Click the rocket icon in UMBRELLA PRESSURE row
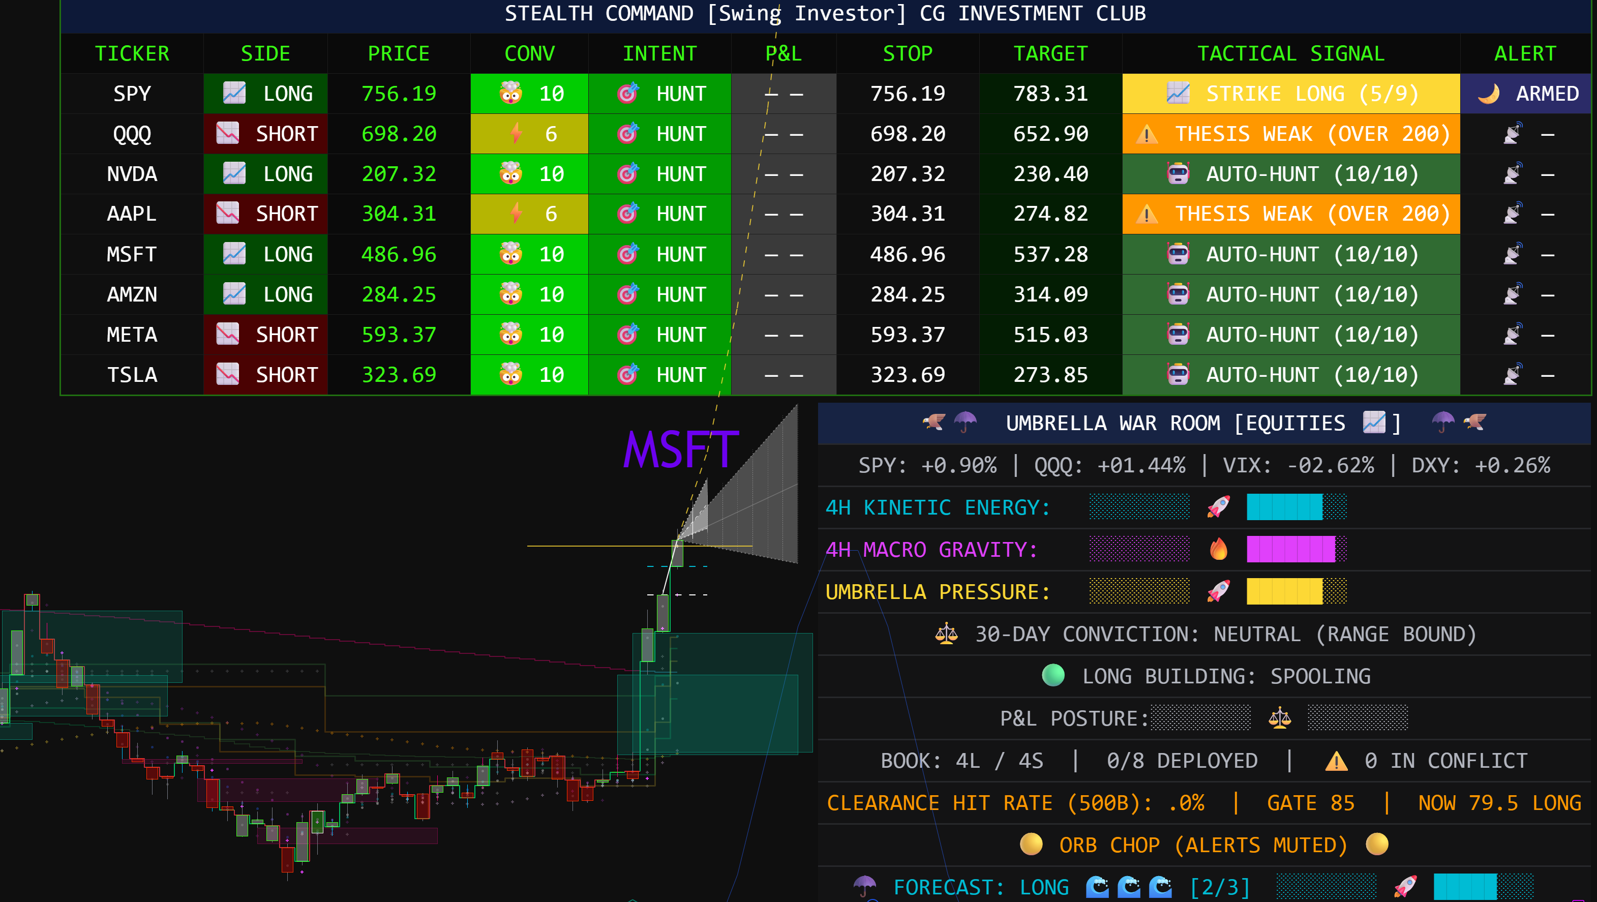Viewport: 1597px width, 902px height. pos(1219,591)
